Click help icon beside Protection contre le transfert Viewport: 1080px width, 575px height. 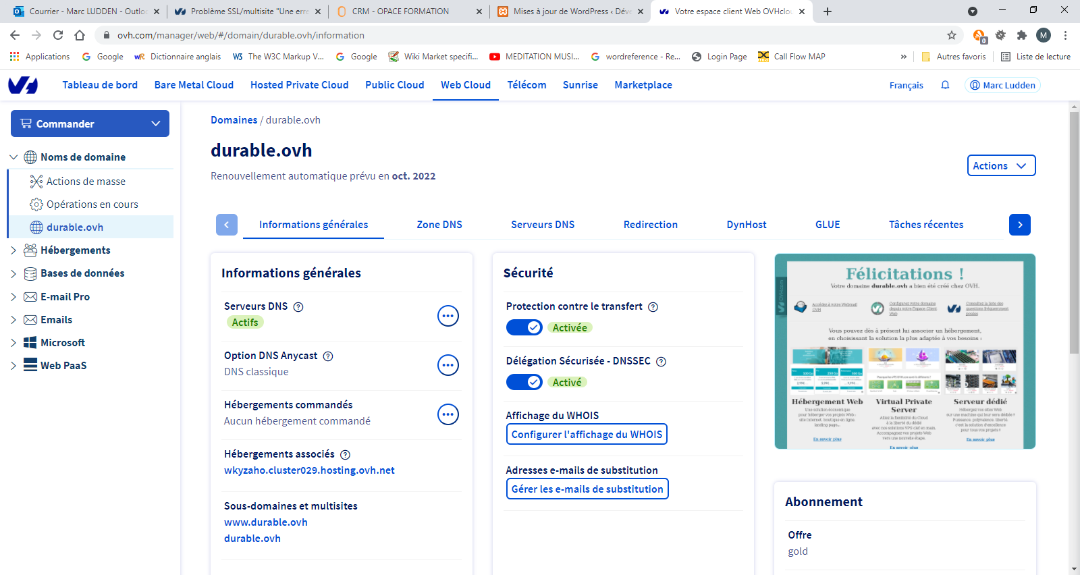point(653,307)
